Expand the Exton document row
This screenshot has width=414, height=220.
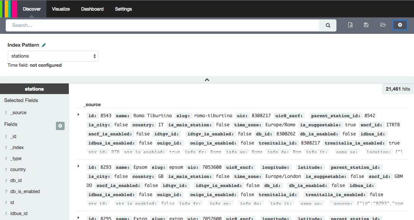coord(78,218)
